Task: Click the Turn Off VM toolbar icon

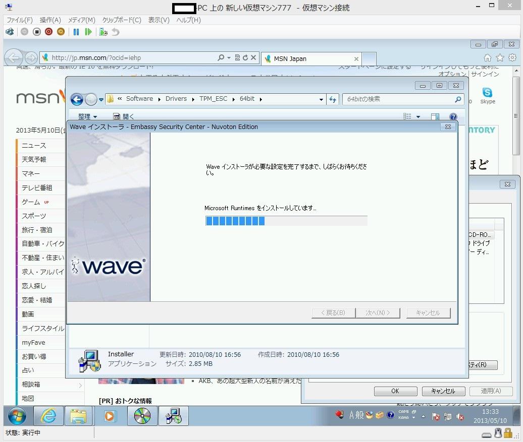Action: pyautogui.click(x=37, y=32)
